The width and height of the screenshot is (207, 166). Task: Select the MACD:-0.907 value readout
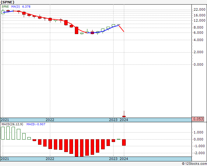click(x=36, y=124)
